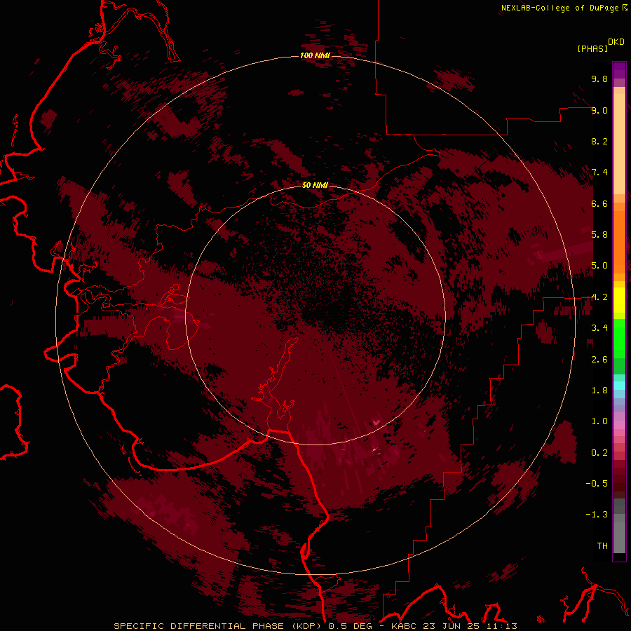The height and width of the screenshot is (631, 631).
Task: Click the [PHAS] legend header
Action: [x=592, y=48]
